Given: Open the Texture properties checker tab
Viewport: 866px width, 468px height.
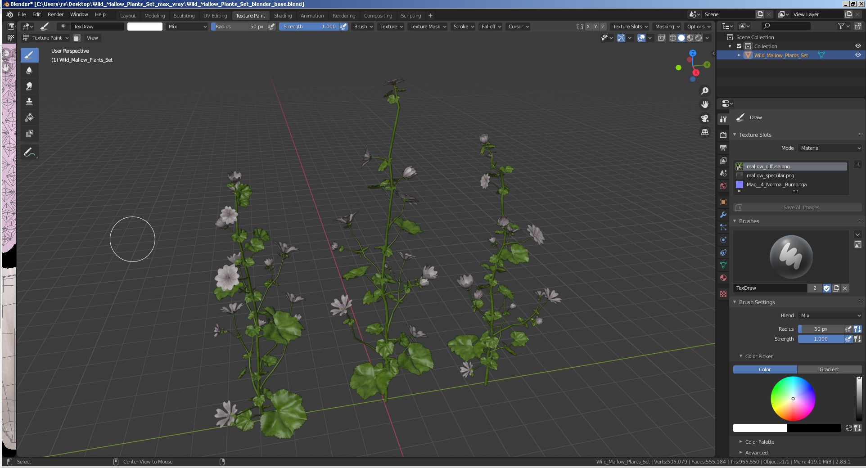Looking at the screenshot, I should (723, 293).
